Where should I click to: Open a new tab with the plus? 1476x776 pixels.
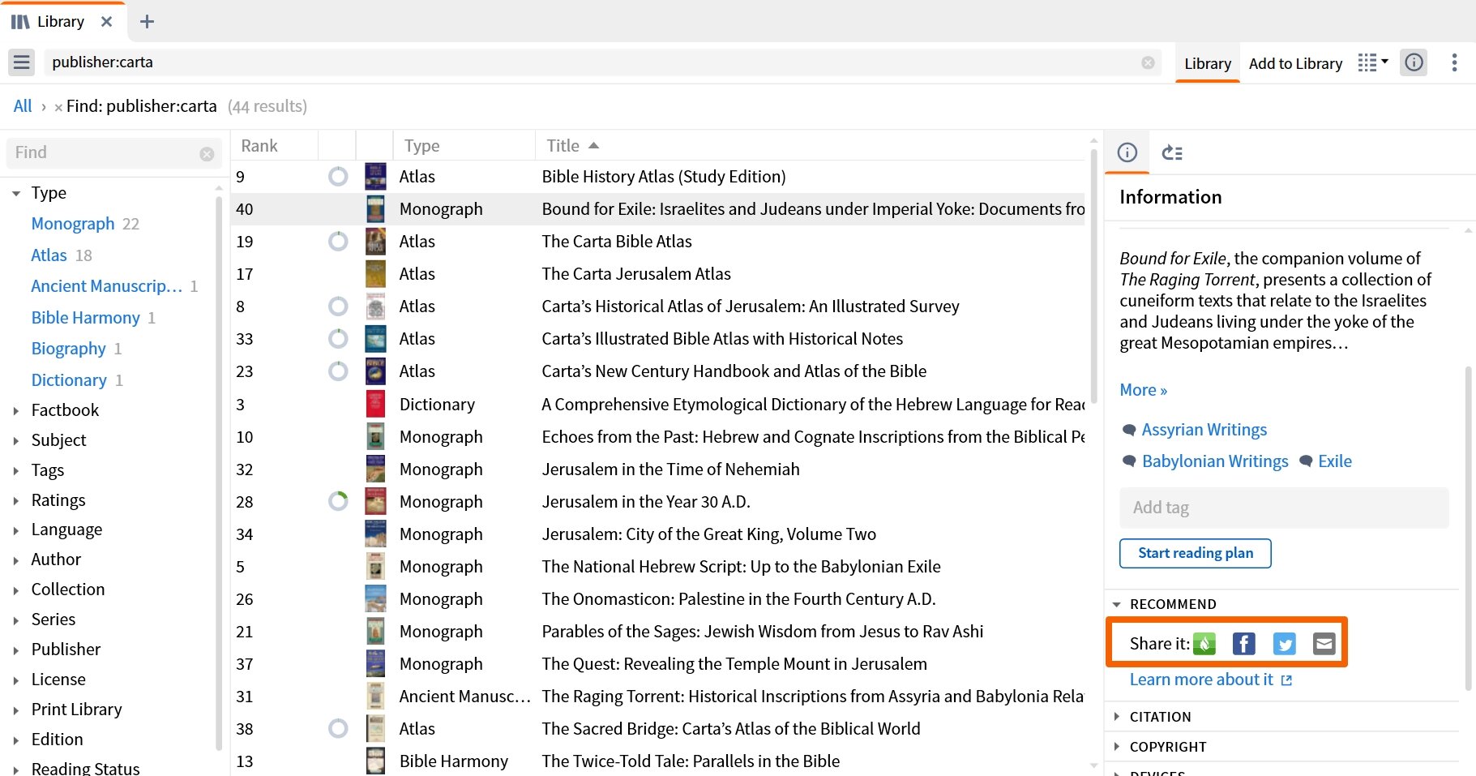147,22
